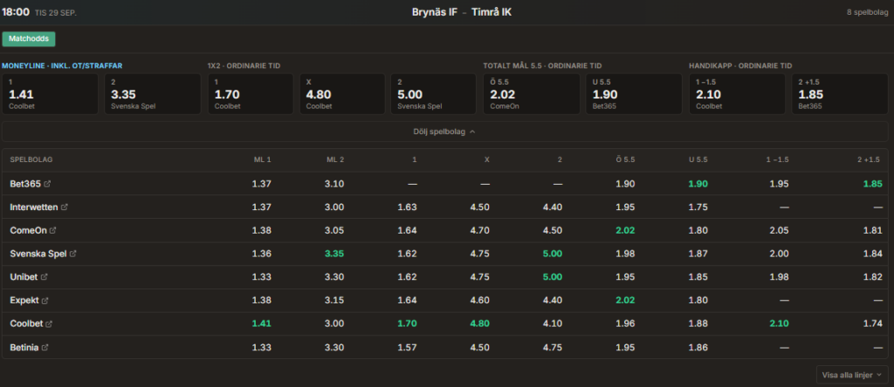Click Bet365's green U 5.5 odds 1.90
This screenshot has height=387, width=894.
coord(698,184)
